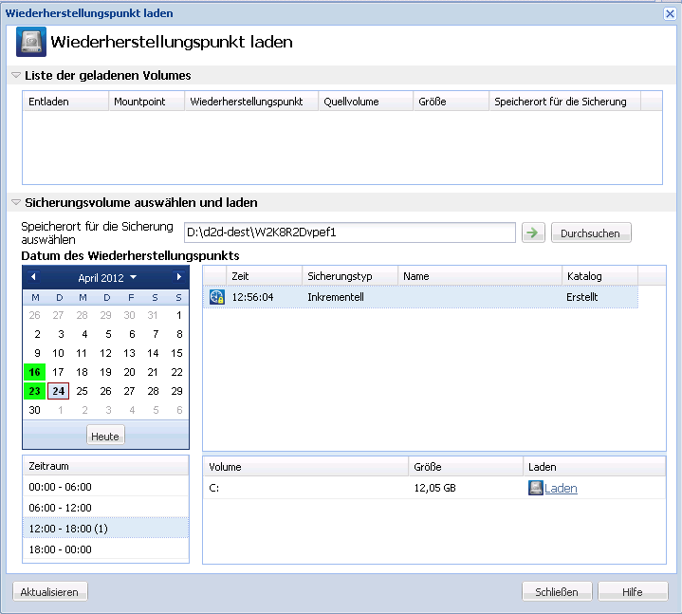The height and width of the screenshot is (614, 682).
Task: Select time range 12:00 - 18:00 (1)
Action: [105, 529]
